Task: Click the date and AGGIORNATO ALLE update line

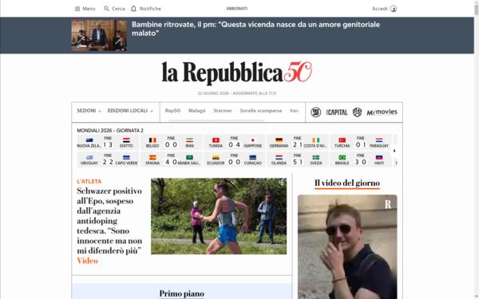Action: pos(237,93)
